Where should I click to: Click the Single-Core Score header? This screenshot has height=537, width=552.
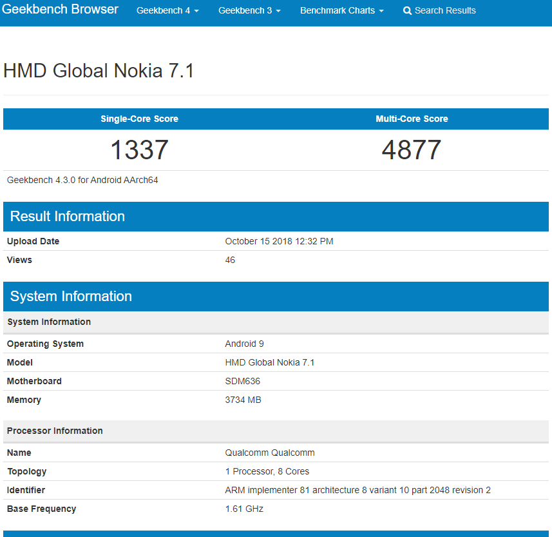point(139,119)
